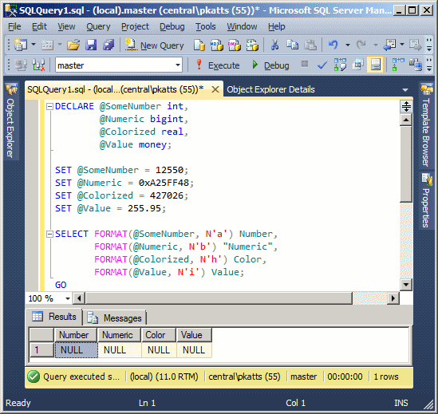Image resolution: width=438 pixels, height=414 pixels.
Task: Click the Cut scissors icon
Action: [x=275, y=45]
